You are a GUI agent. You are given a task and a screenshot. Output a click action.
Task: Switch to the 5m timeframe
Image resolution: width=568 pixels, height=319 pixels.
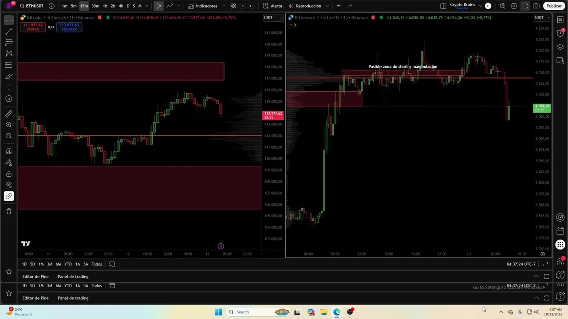point(74,6)
